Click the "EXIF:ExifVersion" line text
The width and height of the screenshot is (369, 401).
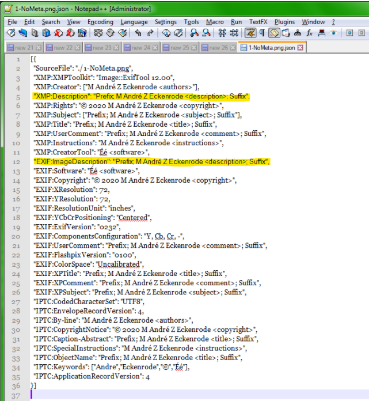[x=77, y=227]
